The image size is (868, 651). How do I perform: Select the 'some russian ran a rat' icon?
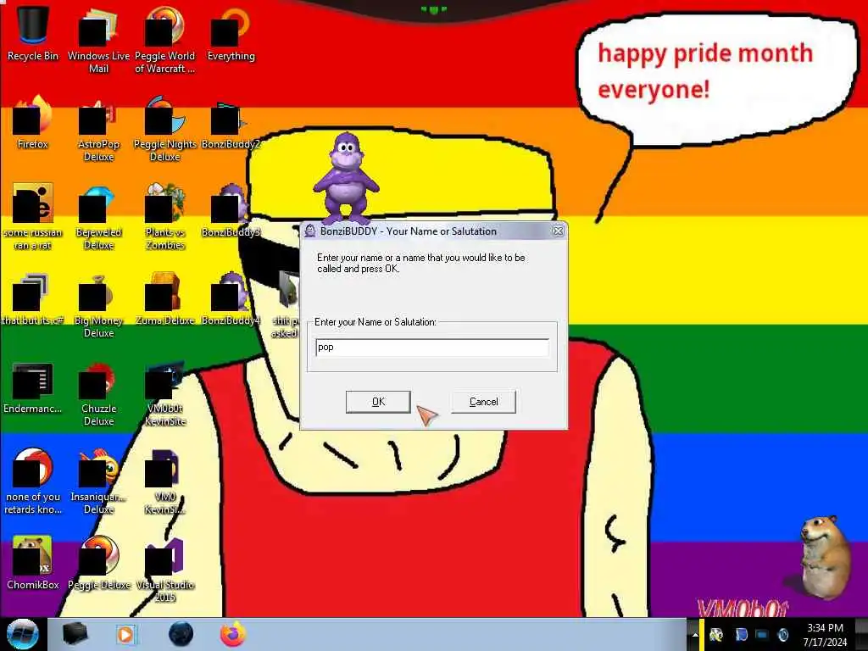[32, 217]
